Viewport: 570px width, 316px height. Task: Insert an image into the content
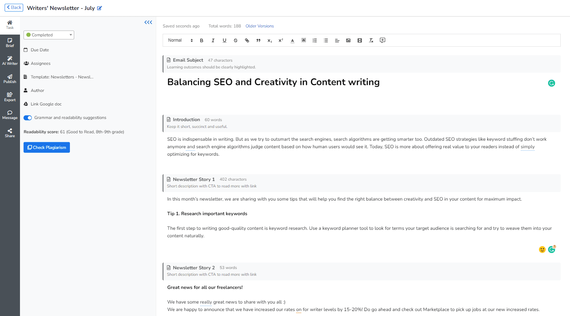click(x=348, y=41)
